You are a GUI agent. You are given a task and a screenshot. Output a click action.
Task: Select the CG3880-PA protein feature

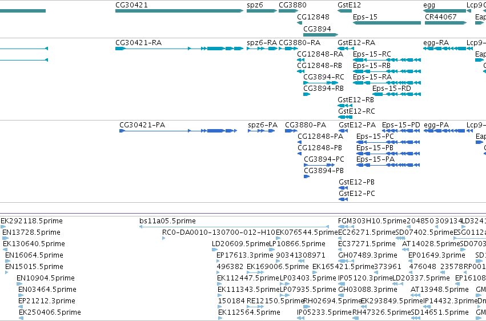291,131
